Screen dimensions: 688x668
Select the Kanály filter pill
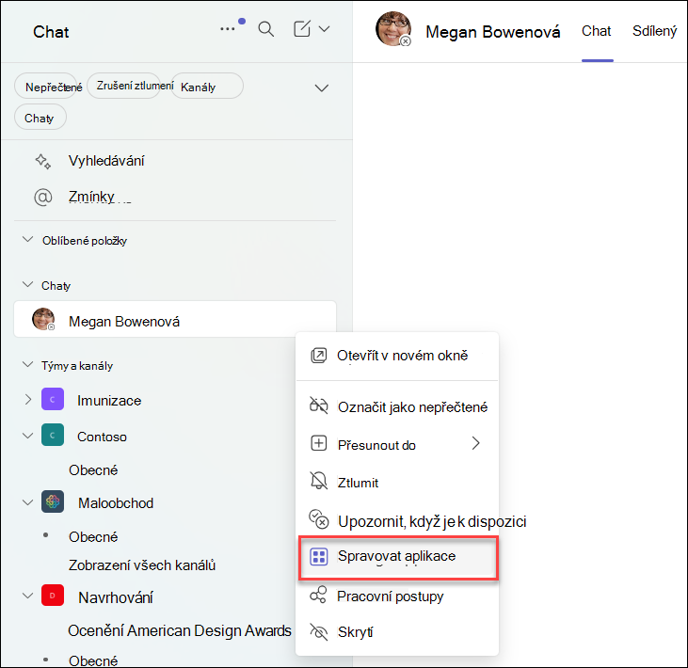coord(207,87)
